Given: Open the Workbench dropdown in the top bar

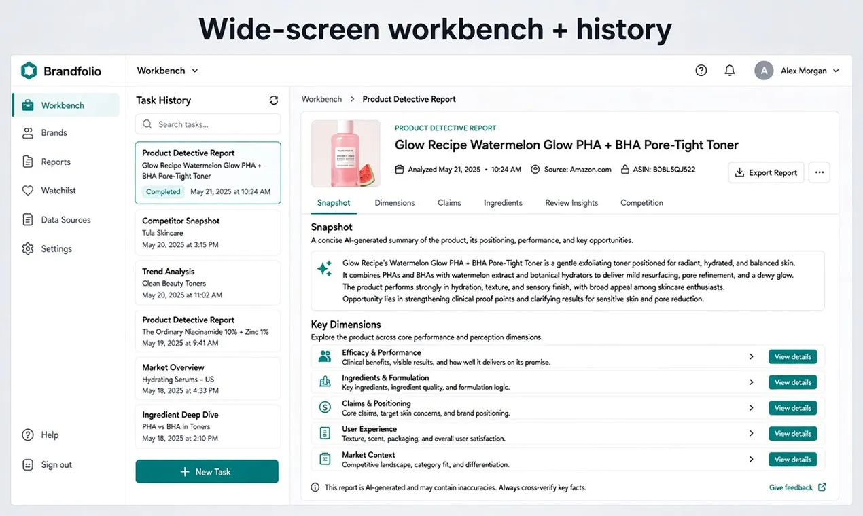Looking at the screenshot, I should 168,71.
